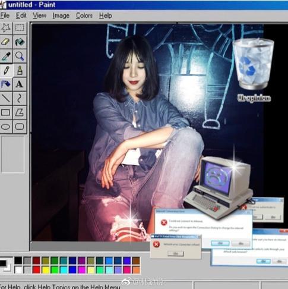Select the Curve tool

(20, 98)
